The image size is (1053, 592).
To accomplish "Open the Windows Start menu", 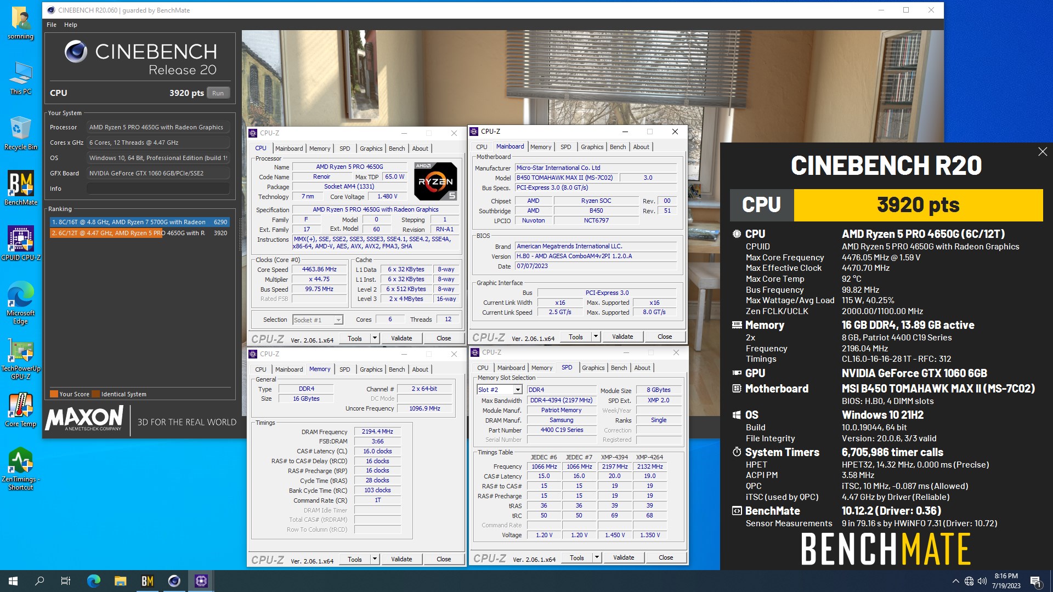I will point(13,581).
